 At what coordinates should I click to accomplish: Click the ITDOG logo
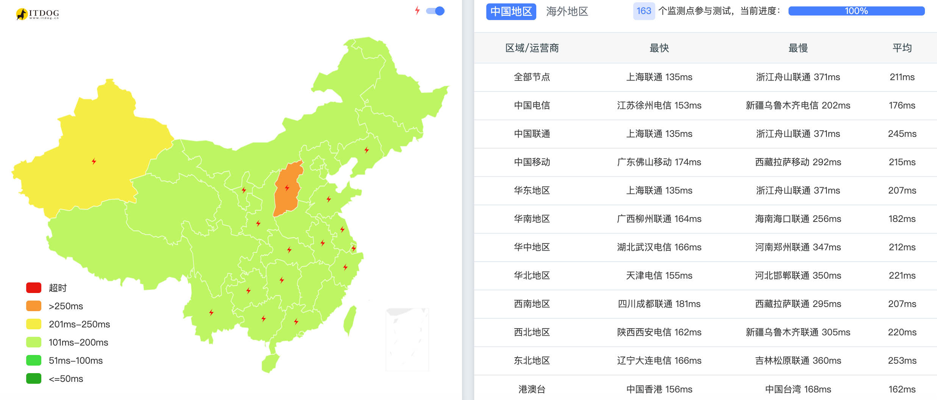pos(37,14)
